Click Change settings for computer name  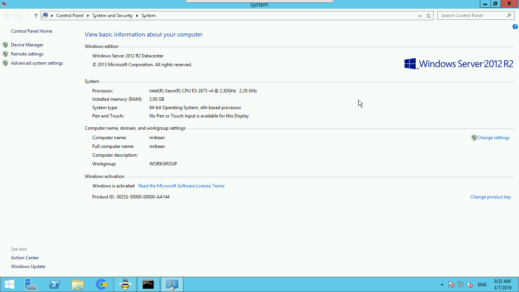click(493, 138)
